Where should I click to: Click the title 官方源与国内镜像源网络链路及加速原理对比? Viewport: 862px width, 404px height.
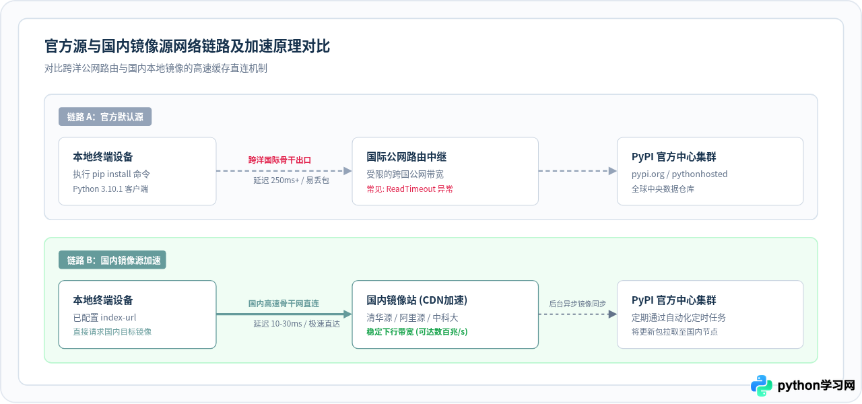click(x=187, y=46)
